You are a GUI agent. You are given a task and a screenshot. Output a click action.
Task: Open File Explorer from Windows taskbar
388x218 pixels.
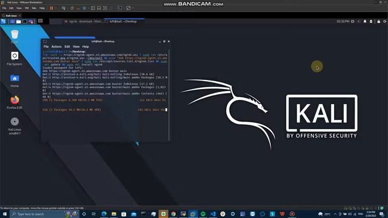click(x=114, y=214)
